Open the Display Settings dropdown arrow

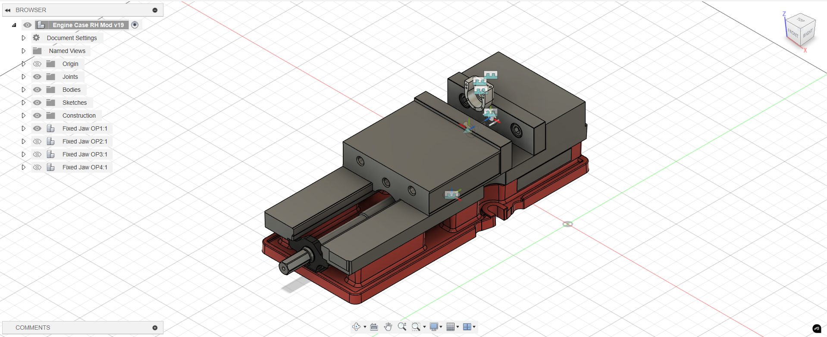[x=441, y=327]
